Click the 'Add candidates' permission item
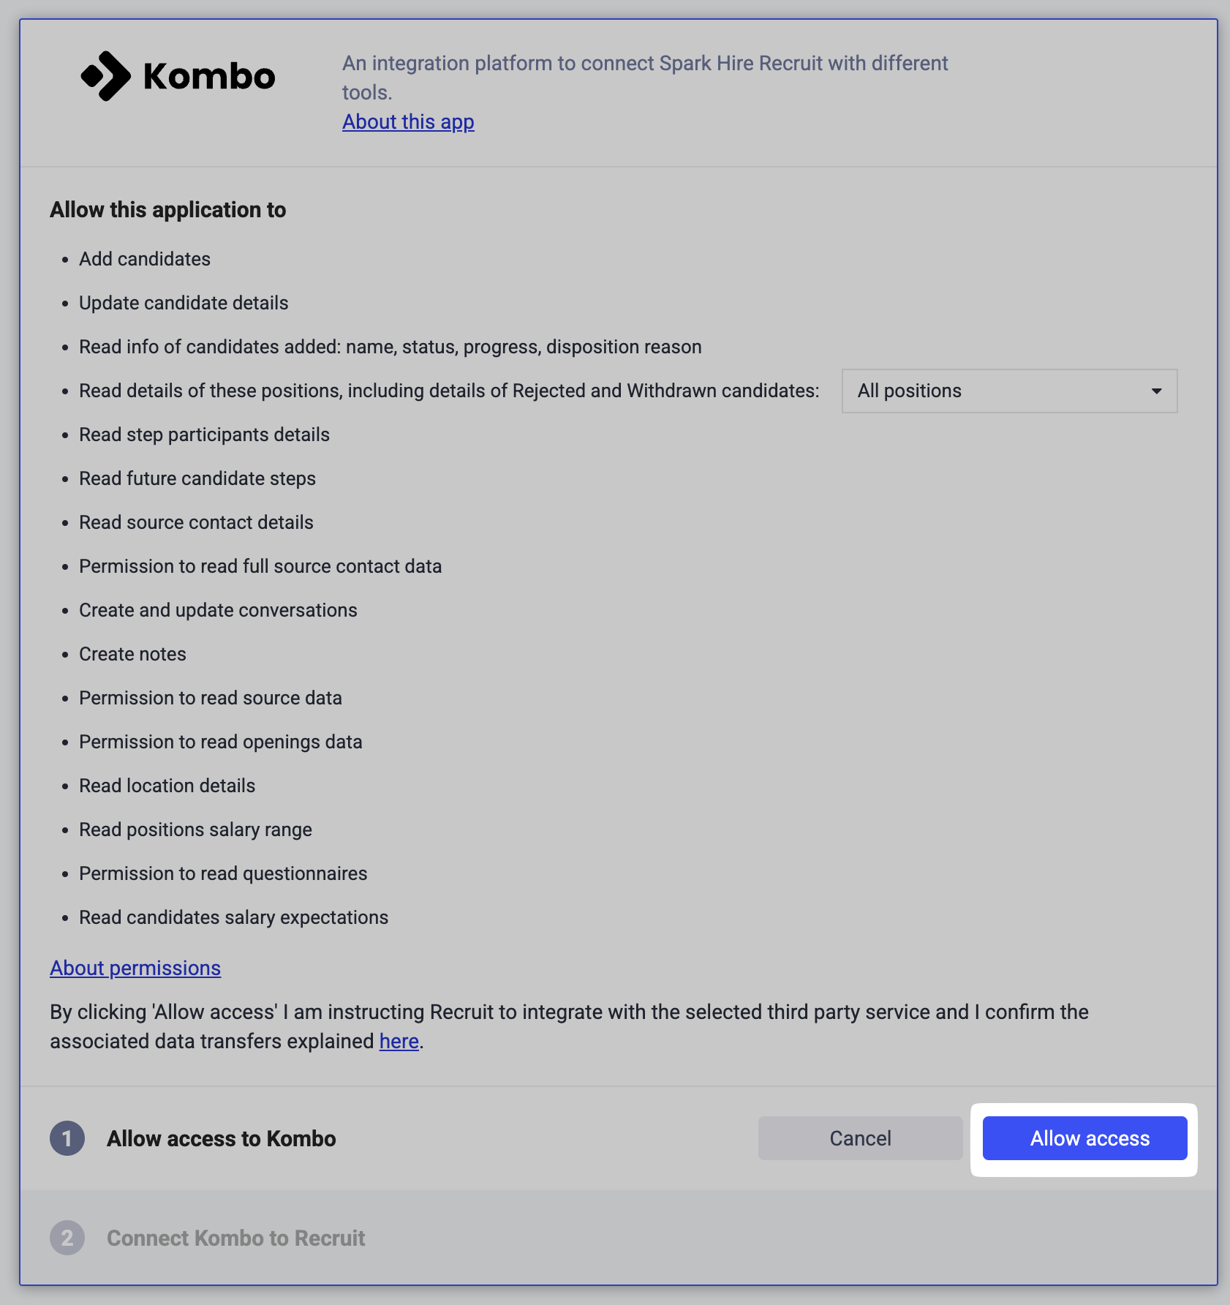Viewport: 1230px width, 1305px height. coord(145,259)
